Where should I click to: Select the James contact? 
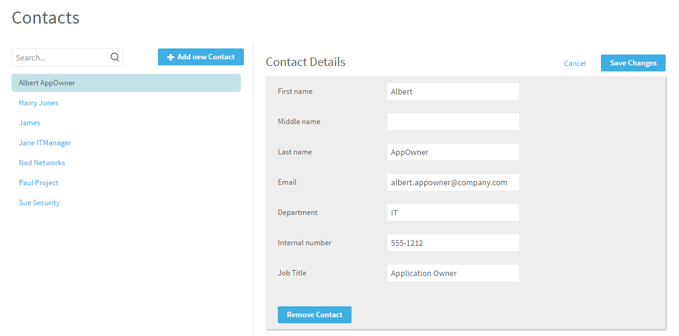point(30,123)
